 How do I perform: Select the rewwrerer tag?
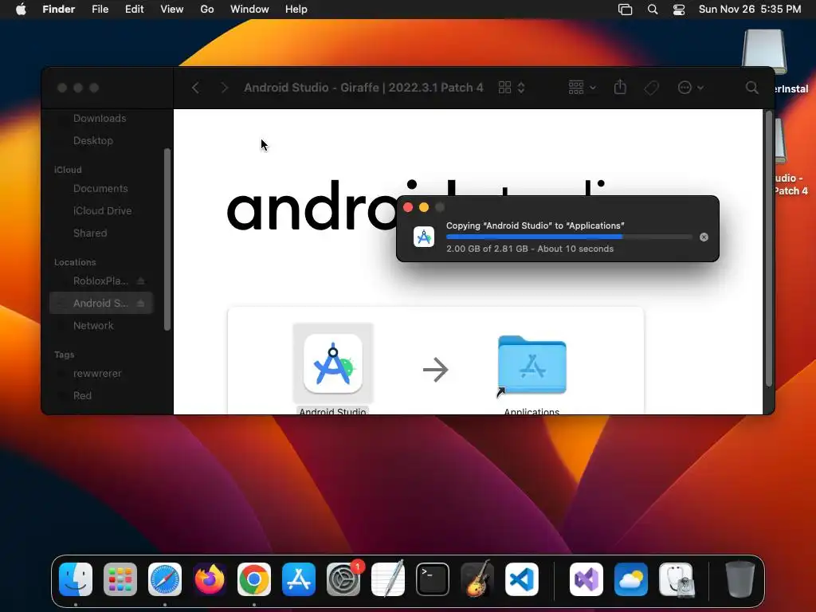96,374
